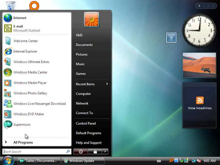Click the orange ring desktop icon
Viewport: 220px width, 165px height.
click(34, 5)
